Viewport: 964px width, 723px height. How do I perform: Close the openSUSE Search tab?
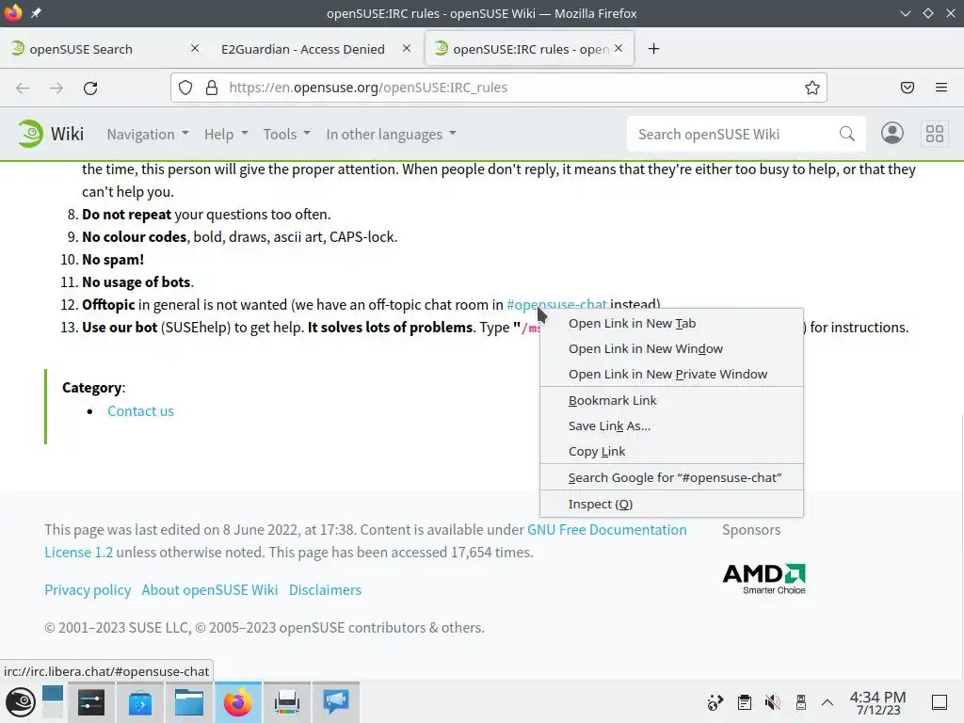tap(195, 48)
